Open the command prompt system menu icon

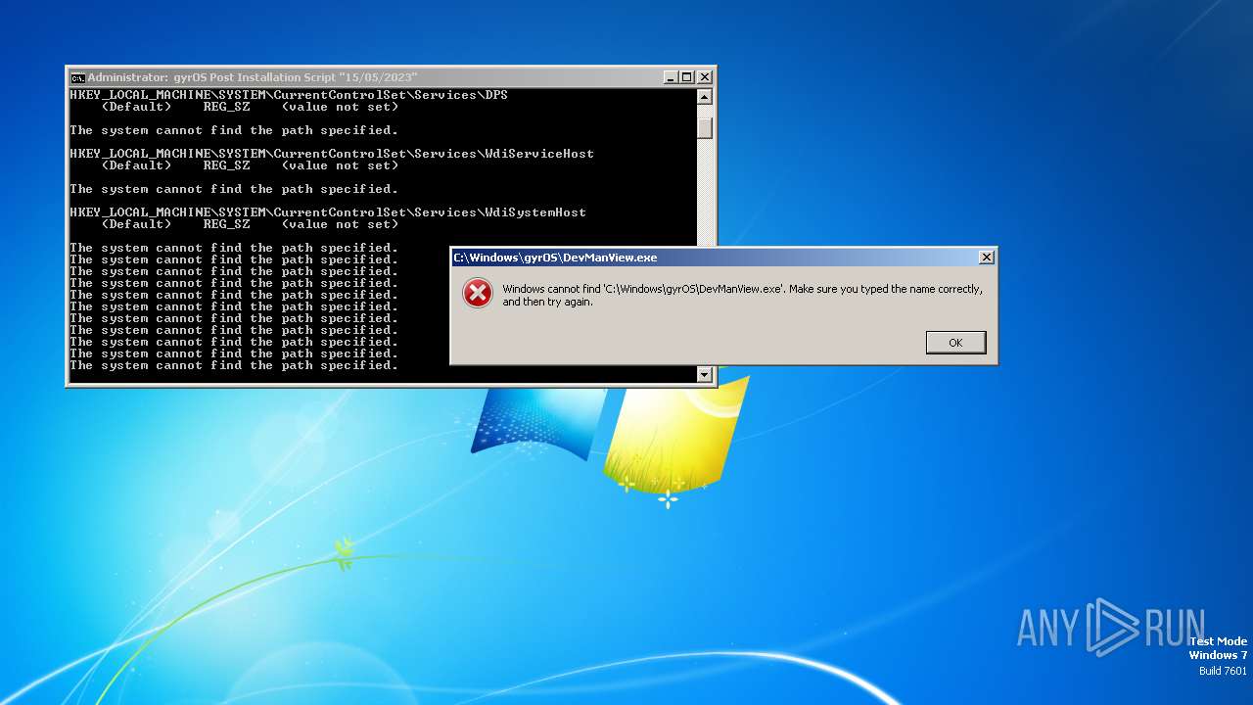(77, 77)
